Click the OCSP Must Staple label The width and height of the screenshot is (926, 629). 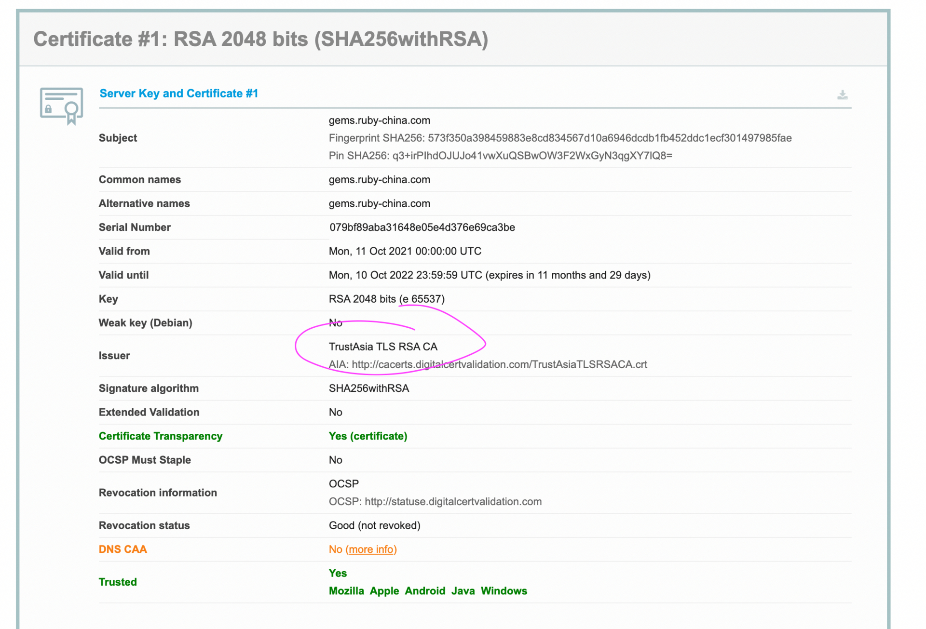click(145, 460)
